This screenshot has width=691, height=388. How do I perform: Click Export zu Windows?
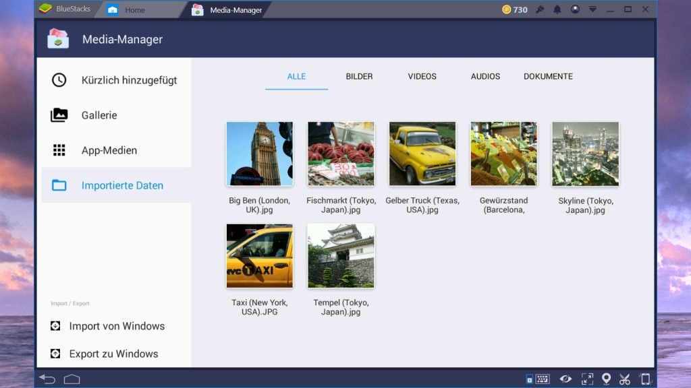click(113, 354)
